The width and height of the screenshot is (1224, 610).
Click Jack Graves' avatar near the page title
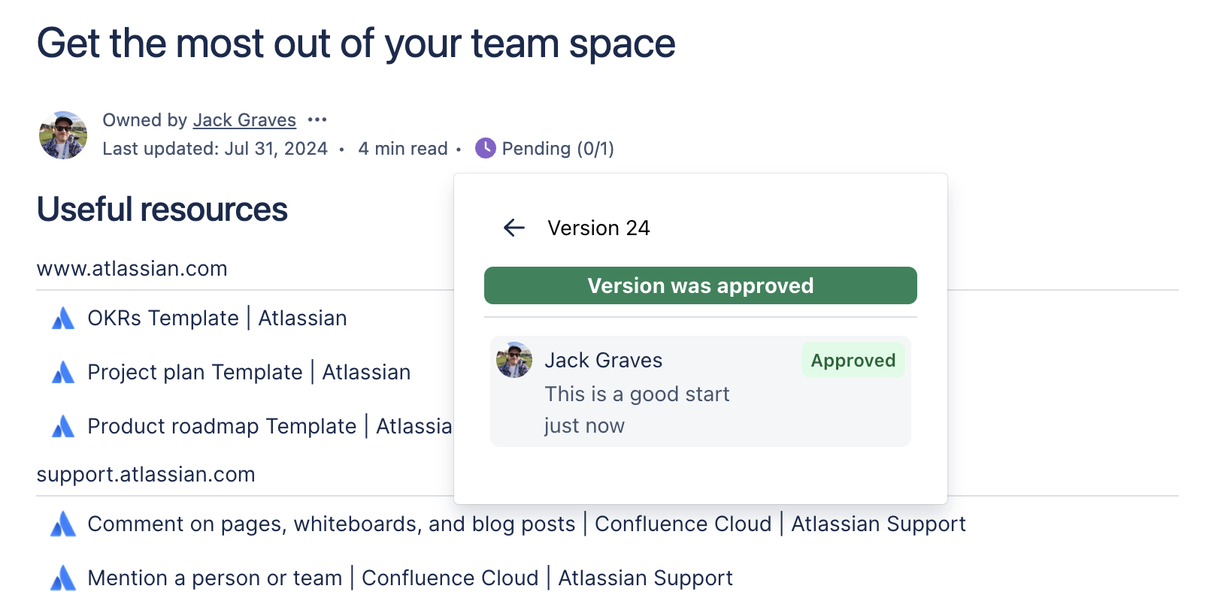[63, 135]
